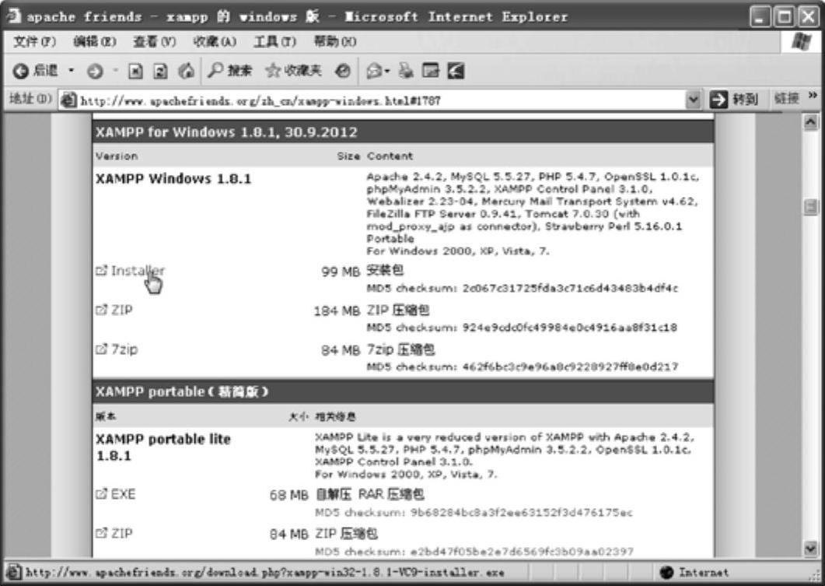This screenshot has height=586, width=825.
Task: Click the 'ZIP 压缩包' text beside 184 MB
Action: (398, 310)
